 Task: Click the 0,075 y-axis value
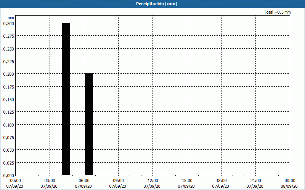click(8, 138)
